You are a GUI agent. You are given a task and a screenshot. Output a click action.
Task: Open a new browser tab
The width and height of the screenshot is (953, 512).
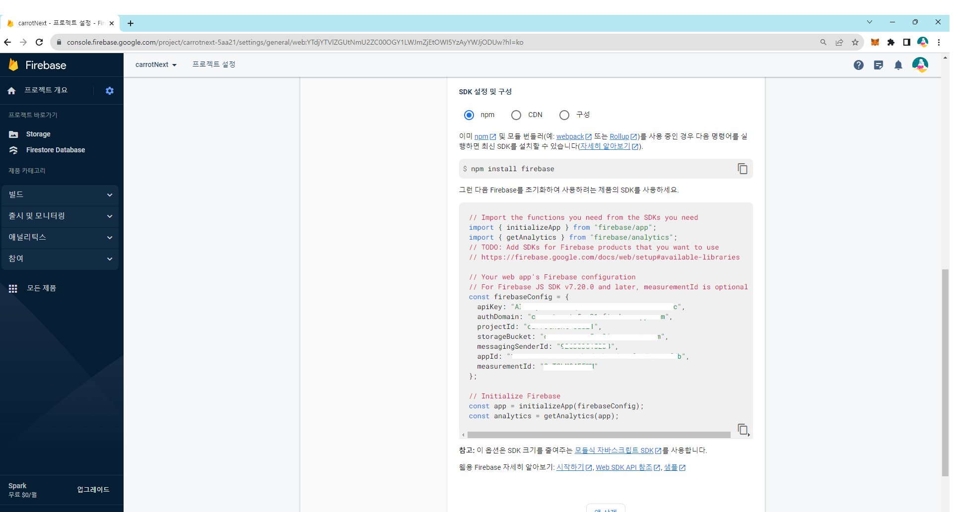[x=131, y=23]
